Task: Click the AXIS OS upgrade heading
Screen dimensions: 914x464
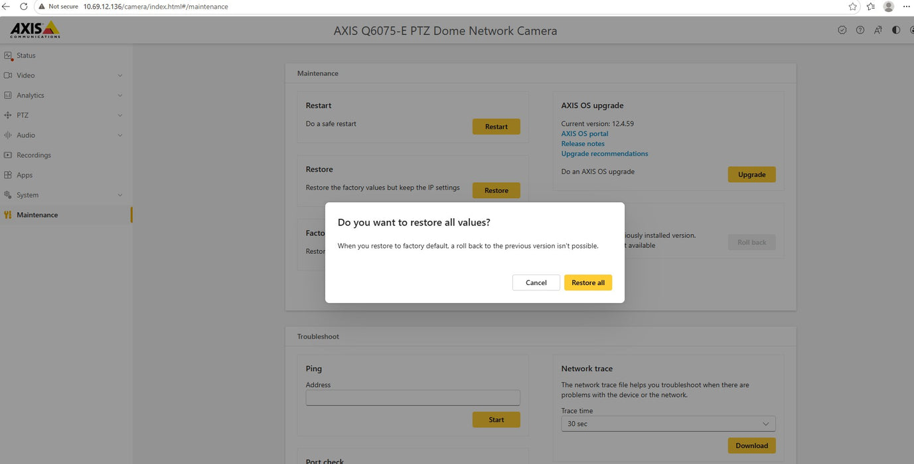Action: tap(593, 105)
